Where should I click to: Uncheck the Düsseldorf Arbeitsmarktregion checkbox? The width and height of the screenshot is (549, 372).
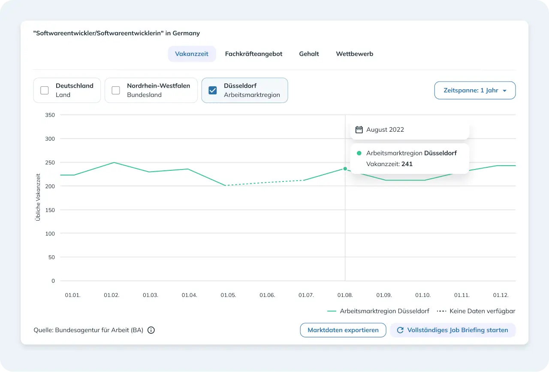tap(213, 90)
